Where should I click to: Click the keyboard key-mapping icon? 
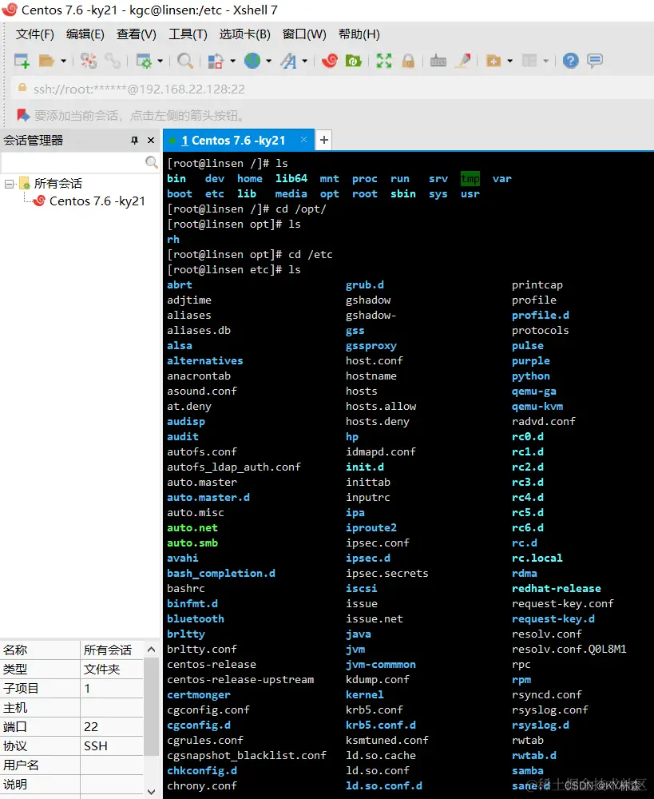pos(438,61)
